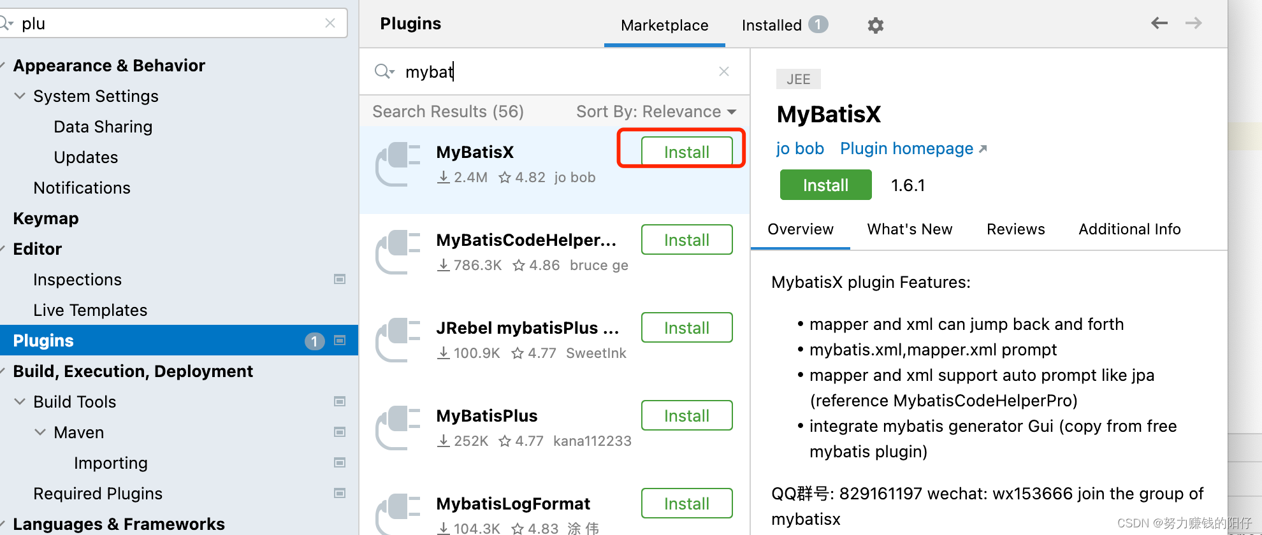Select Appearance & Behavior category
1262x535 pixels.
click(109, 66)
